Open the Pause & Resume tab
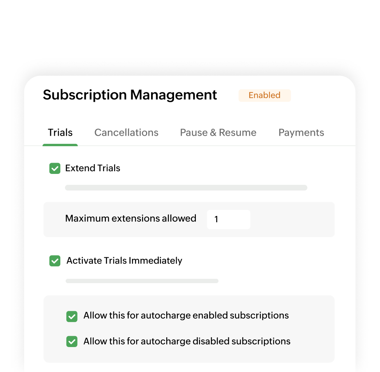 218,133
